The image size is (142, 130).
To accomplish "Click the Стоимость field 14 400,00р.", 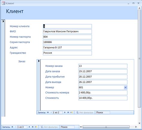I will [x=103, y=98].
